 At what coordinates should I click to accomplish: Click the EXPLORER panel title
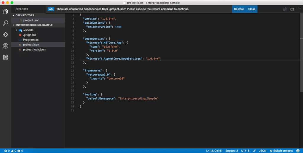click(22, 9)
